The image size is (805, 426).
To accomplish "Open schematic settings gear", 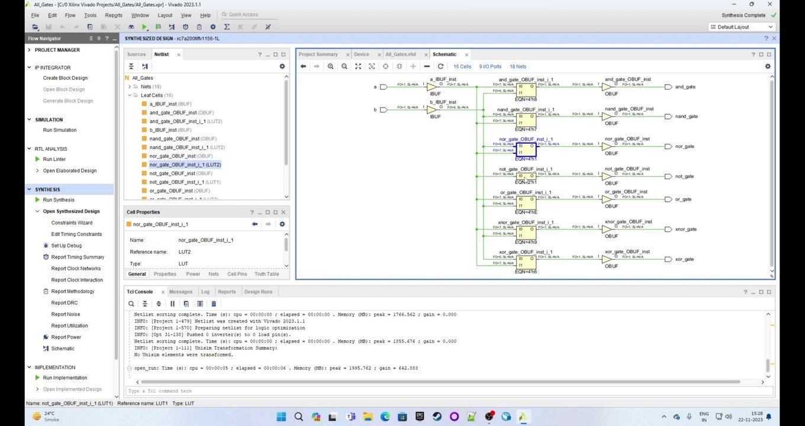I will click(768, 66).
